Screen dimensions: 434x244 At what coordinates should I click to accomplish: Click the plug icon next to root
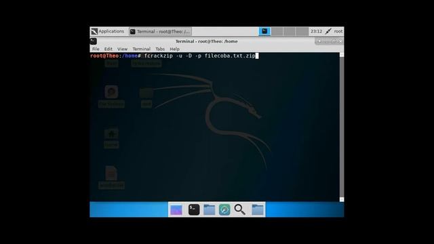coord(328,31)
